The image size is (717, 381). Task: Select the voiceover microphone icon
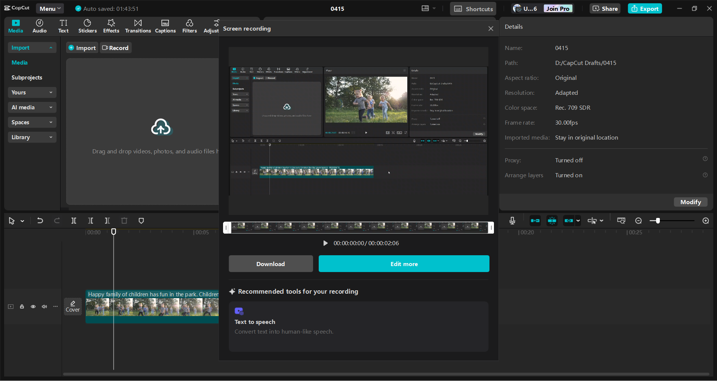point(512,221)
